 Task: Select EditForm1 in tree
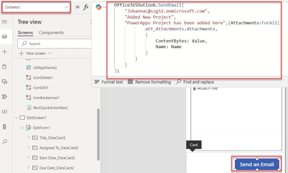click(x=42, y=128)
